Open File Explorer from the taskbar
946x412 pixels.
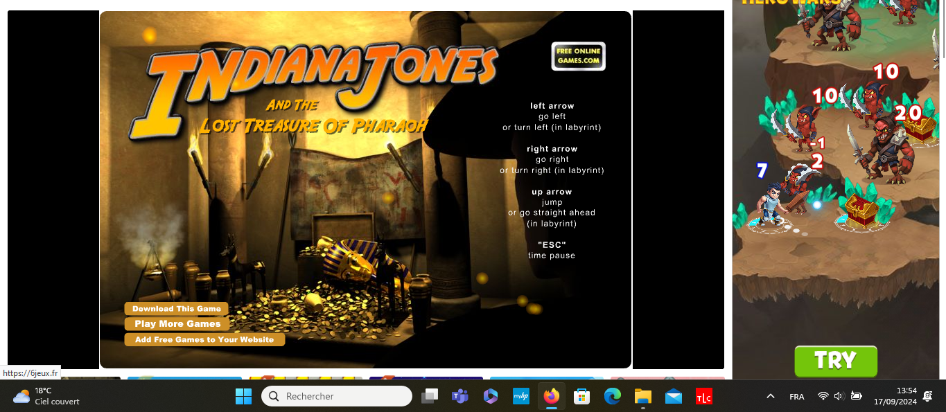[x=643, y=396]
